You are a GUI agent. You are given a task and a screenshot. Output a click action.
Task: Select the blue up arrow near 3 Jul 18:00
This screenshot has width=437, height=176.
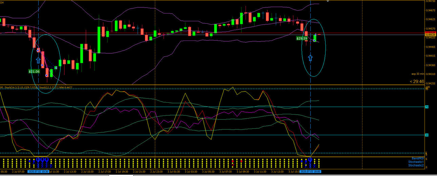pyautogui.click(x=310, y=58)
